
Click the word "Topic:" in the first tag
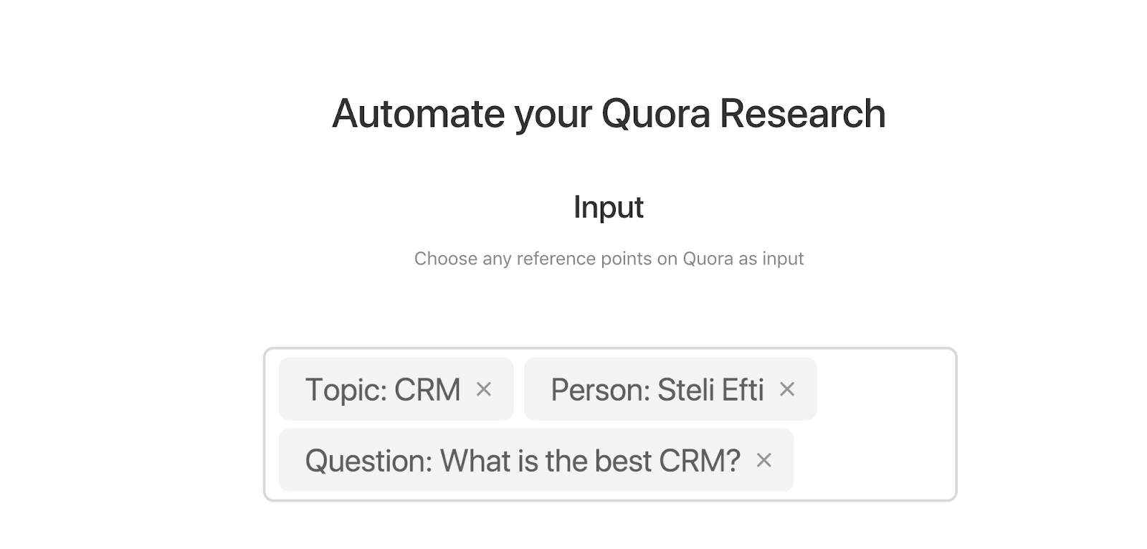346,390
